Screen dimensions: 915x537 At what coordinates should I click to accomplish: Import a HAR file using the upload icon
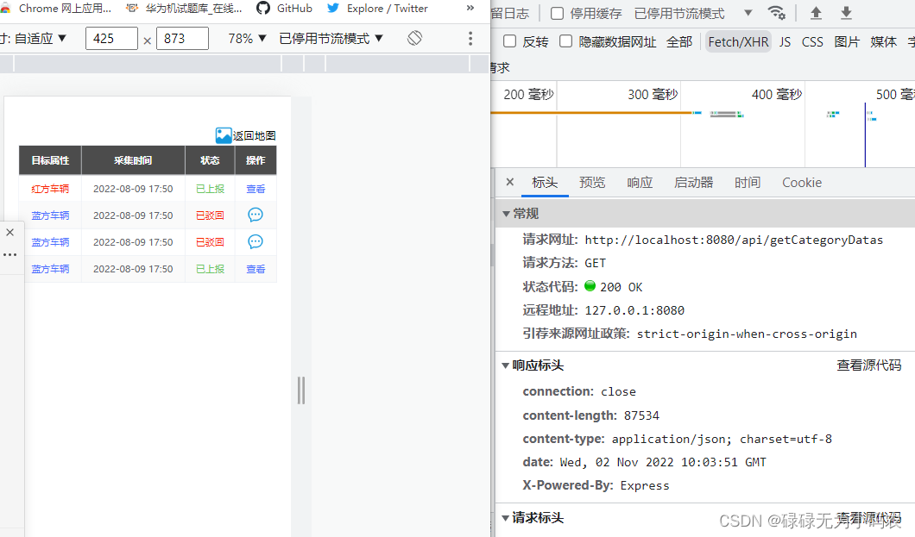click(817, 13)
